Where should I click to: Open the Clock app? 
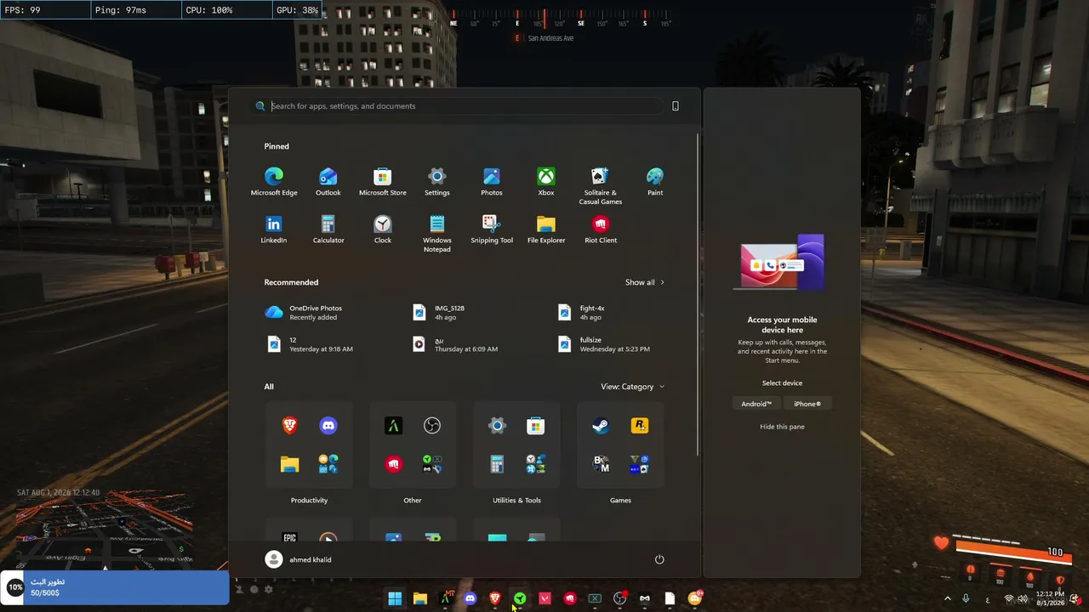click(383, 229)
